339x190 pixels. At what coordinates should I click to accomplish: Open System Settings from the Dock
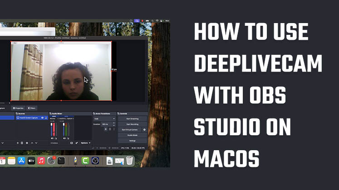(51, 161)
